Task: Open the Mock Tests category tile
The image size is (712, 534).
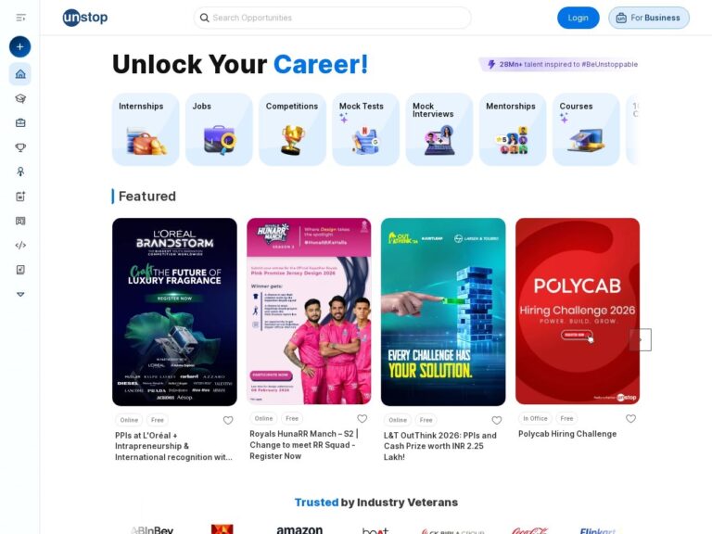Action: [x=366, y=130]
